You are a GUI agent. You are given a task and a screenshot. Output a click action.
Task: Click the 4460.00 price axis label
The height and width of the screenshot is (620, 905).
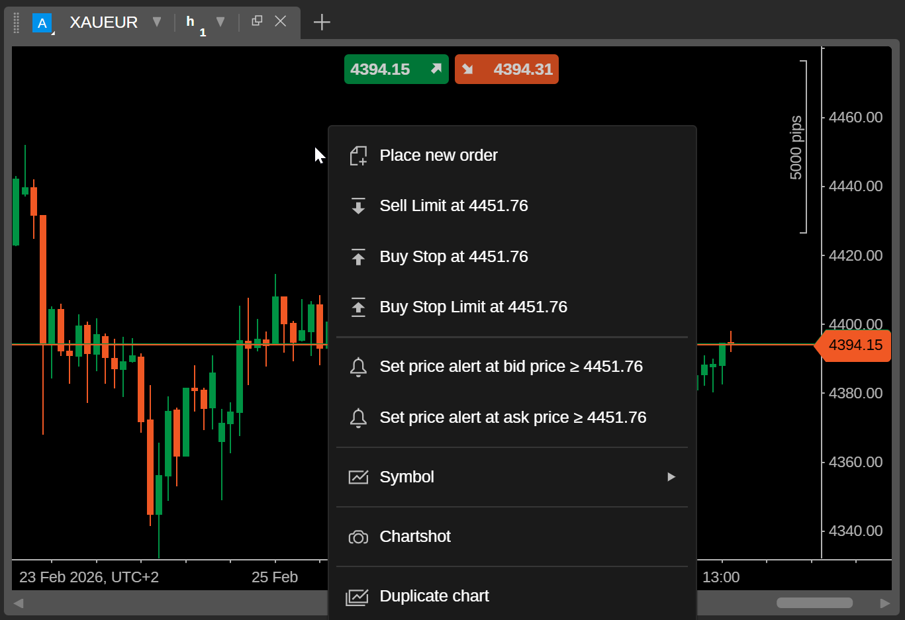click(855, 117)
